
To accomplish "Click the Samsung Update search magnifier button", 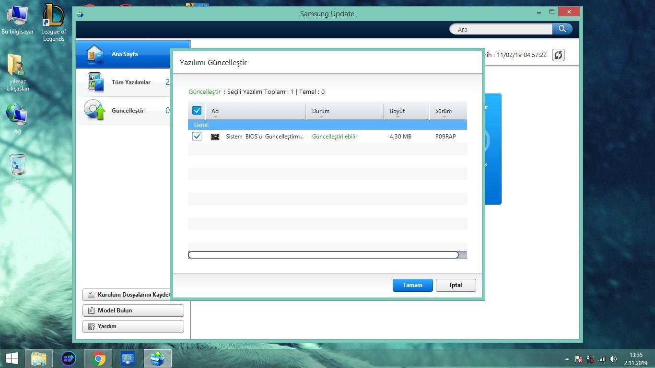I will coord(562,29).
